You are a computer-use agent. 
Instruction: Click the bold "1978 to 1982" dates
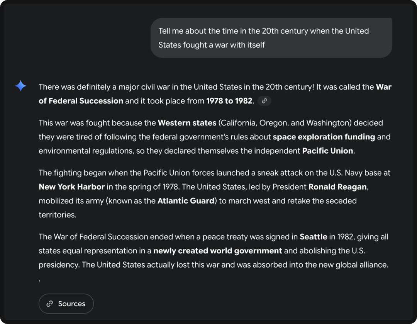coord(229,101)
